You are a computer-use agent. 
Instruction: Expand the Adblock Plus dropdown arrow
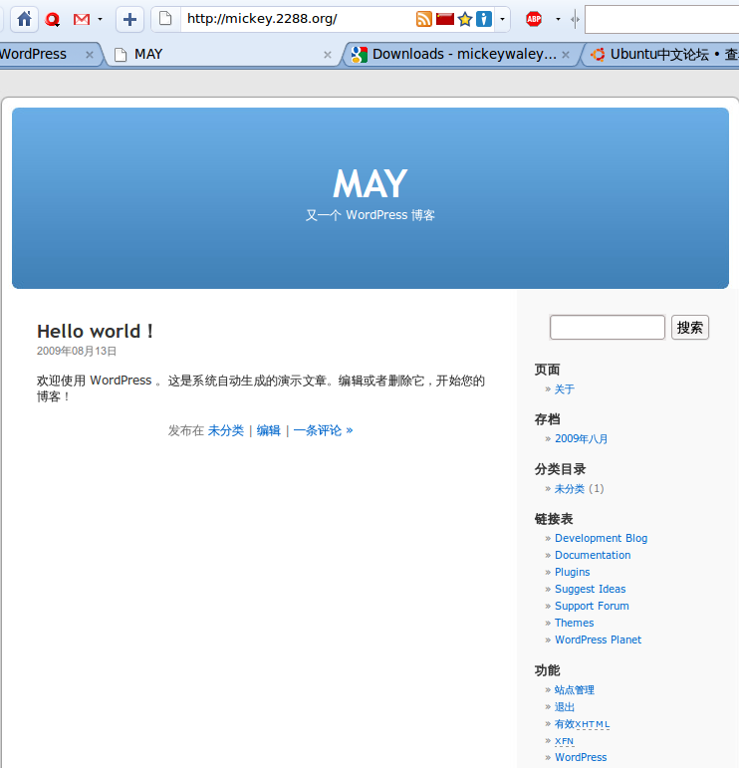[558, 20]
